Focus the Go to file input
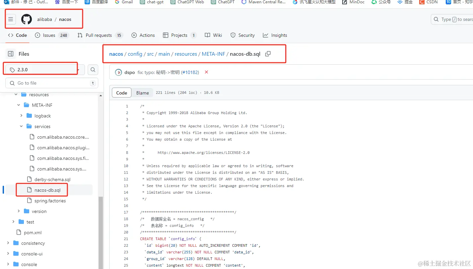The height and width of the screenshot is (269, 473). click(x=52, y=83)
